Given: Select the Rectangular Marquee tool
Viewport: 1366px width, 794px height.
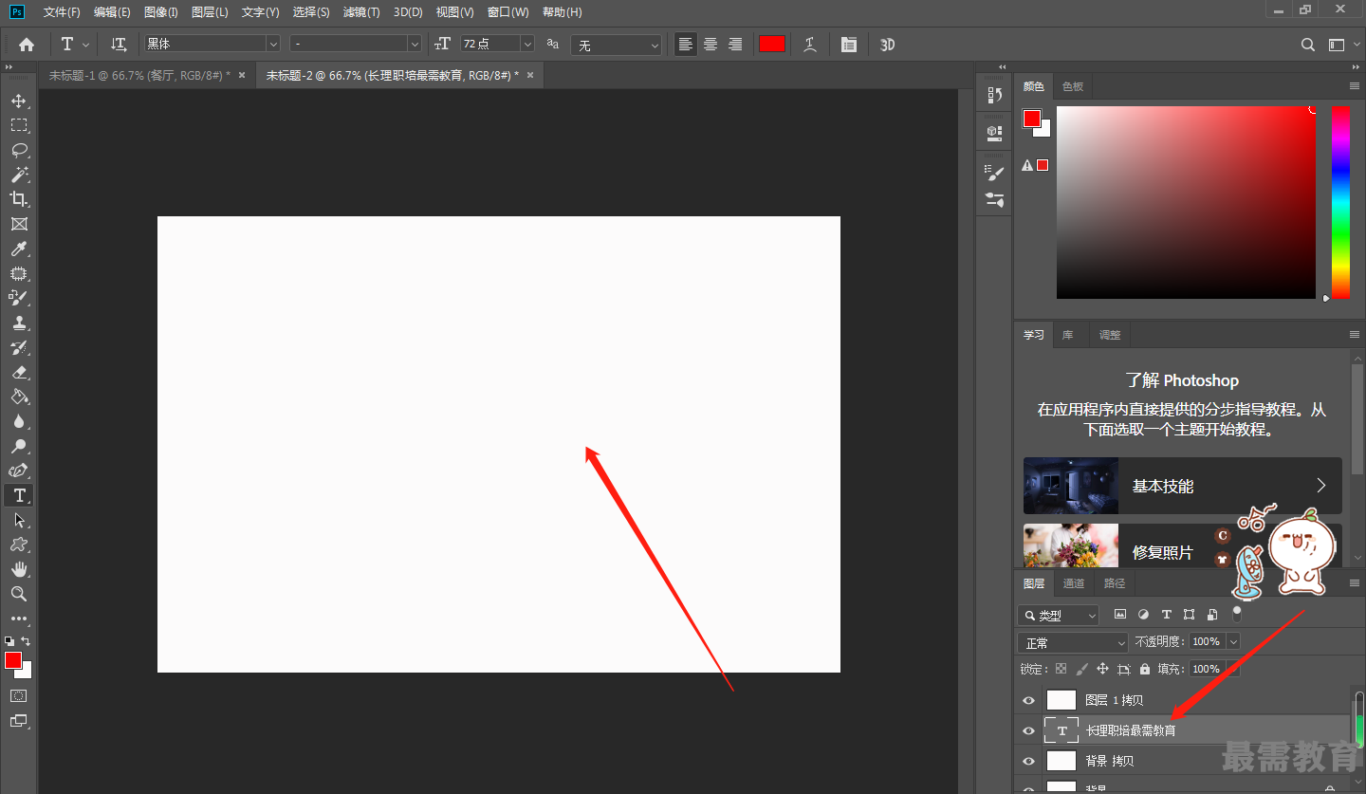Looking at the screenshot, I should click(x=19, y=125).
